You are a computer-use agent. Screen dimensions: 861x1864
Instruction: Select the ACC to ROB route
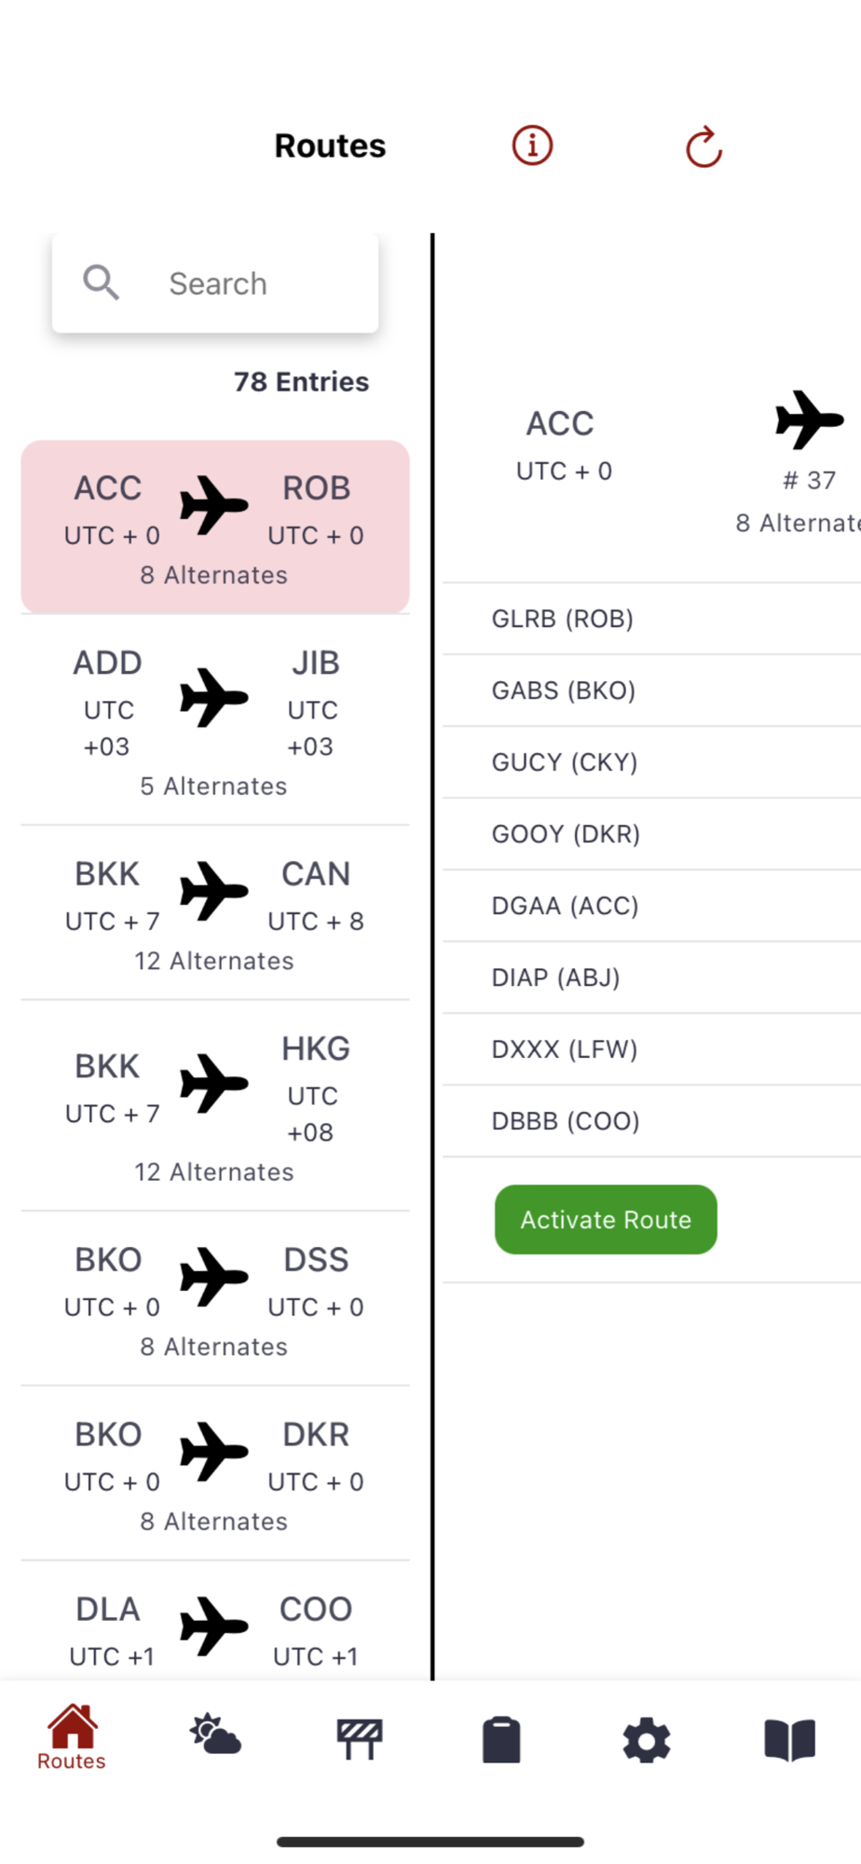pyautogui.click(x=215, y=527)
